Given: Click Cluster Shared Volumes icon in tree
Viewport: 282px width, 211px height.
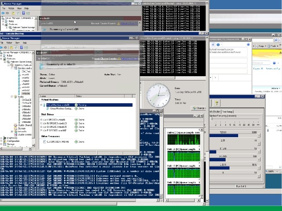Looking at the screenshot, I should 16,125.
